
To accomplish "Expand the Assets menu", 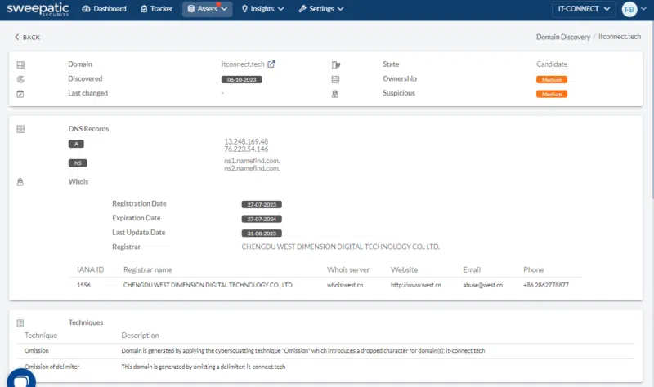I will pos(208,9).
